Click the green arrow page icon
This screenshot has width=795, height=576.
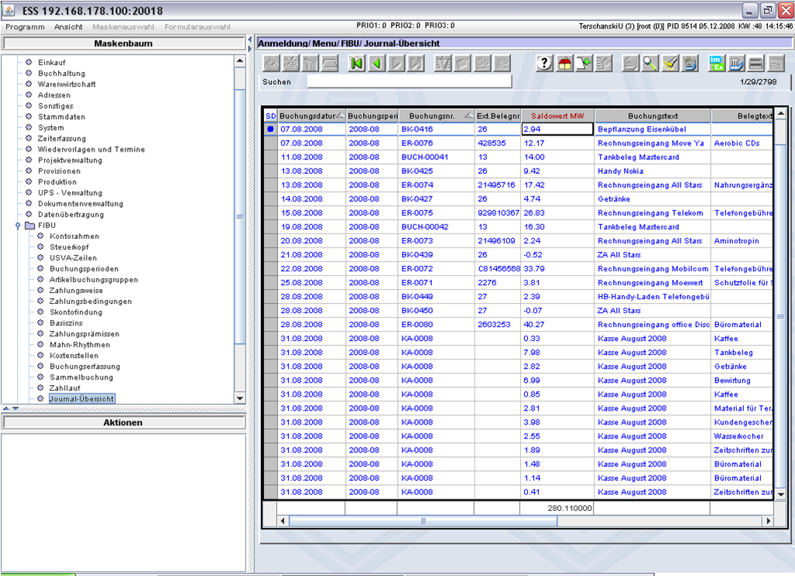pyautogui.click(x=584, y=63)
